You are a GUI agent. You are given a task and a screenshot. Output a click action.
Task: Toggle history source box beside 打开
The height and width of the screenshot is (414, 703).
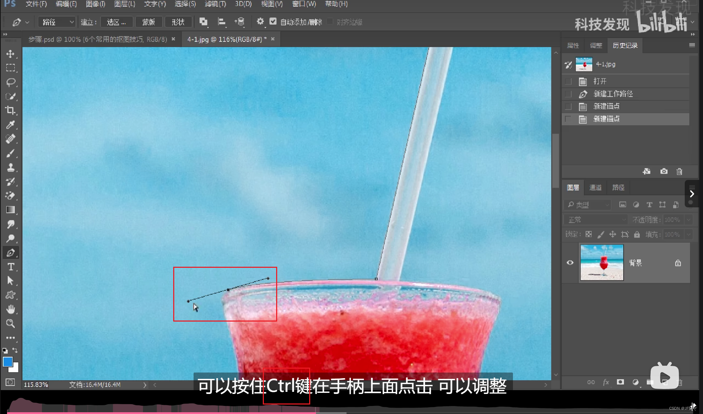pyautogui.click(x=568, y=82)
